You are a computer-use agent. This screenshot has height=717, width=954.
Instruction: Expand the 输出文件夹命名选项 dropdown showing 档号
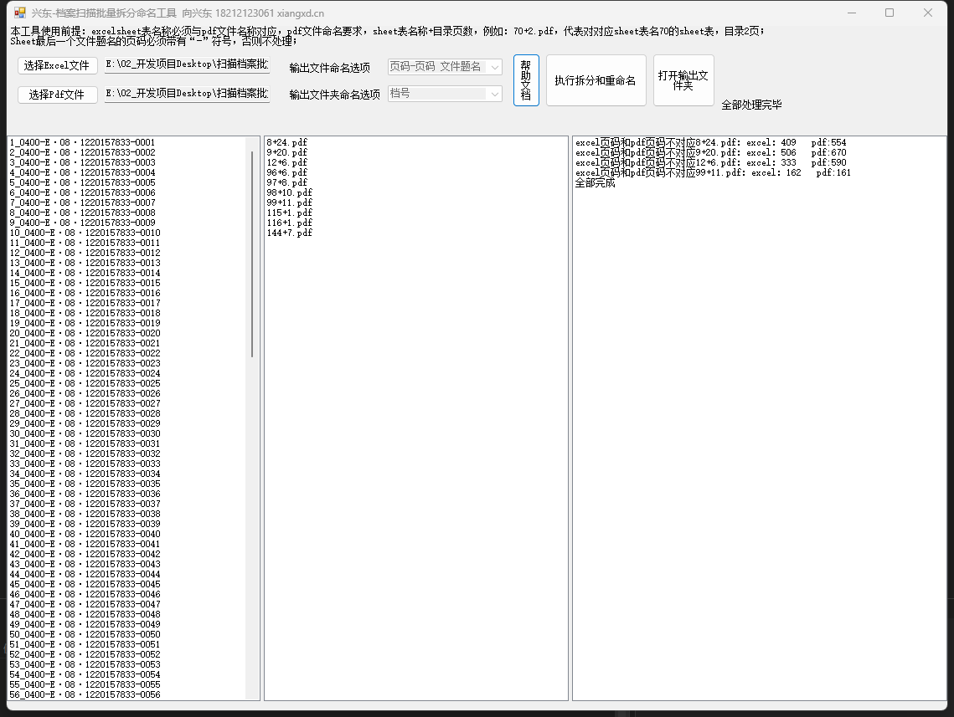(x=494, y=94)
